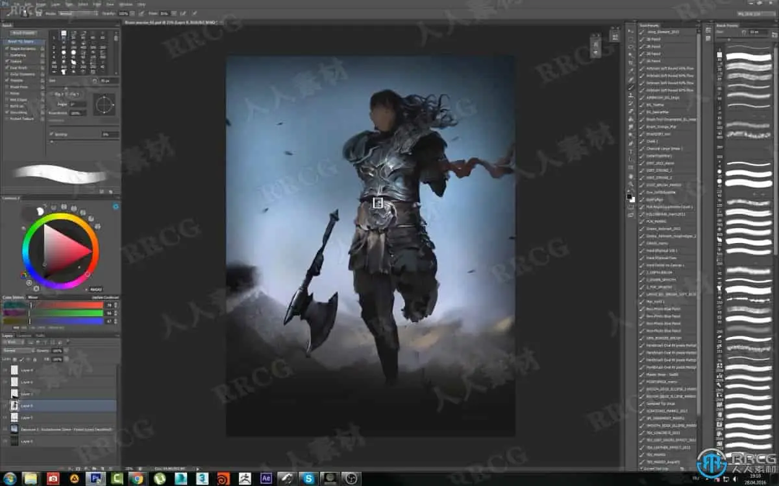Toggle the Spacing checkbox

pyautogui.click(x=51, y=134)
